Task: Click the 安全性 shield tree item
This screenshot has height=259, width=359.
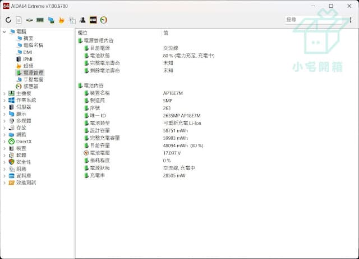Action: coord(20,162)
